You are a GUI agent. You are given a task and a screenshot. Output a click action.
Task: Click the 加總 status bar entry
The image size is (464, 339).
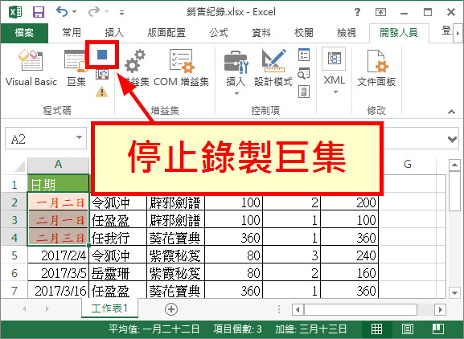(310, 329)
